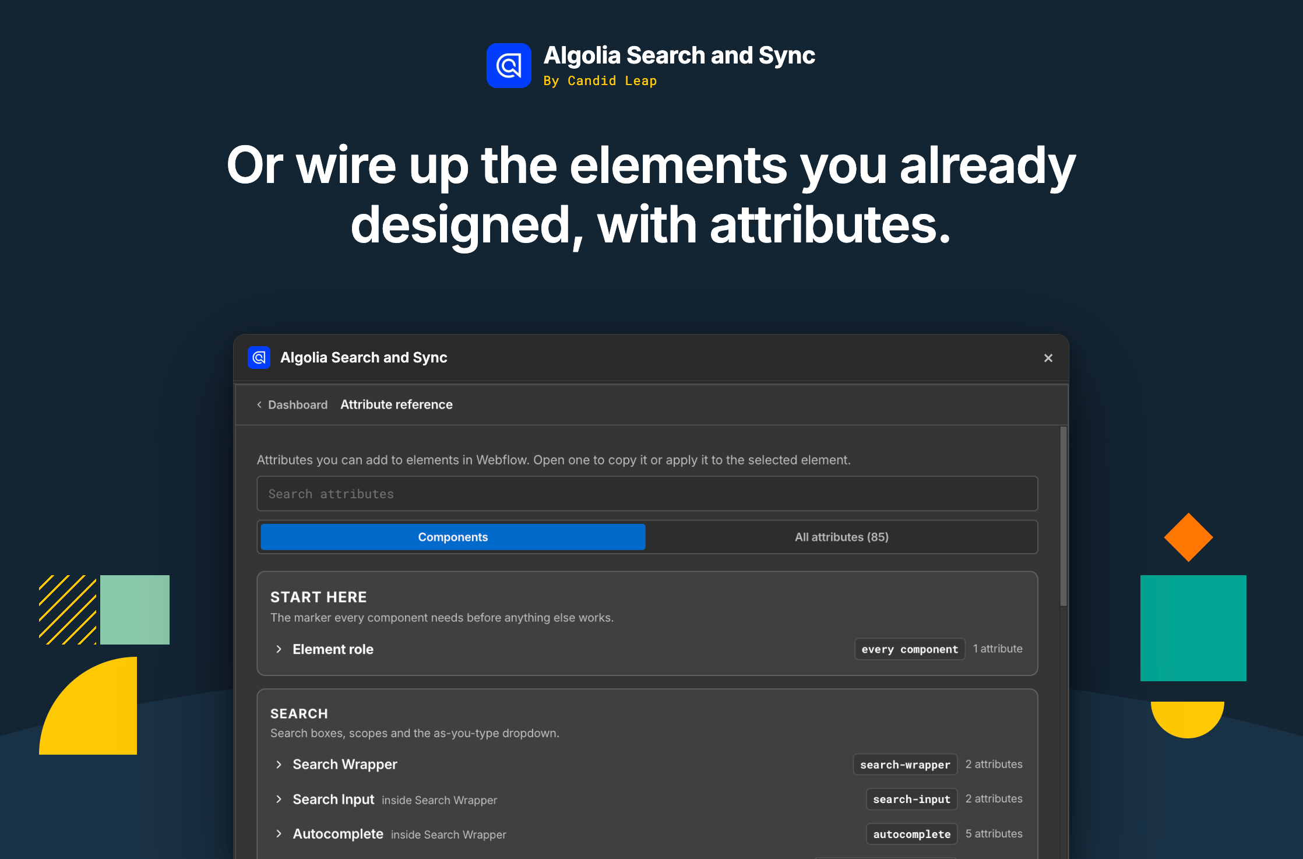Click the 'search-input' tag
The width and height of the screenshot is (1303, 859).
pos(911,799)
